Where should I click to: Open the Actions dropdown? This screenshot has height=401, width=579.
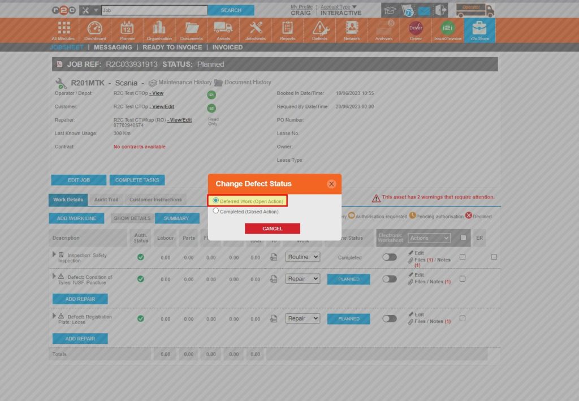pos(430,238)
